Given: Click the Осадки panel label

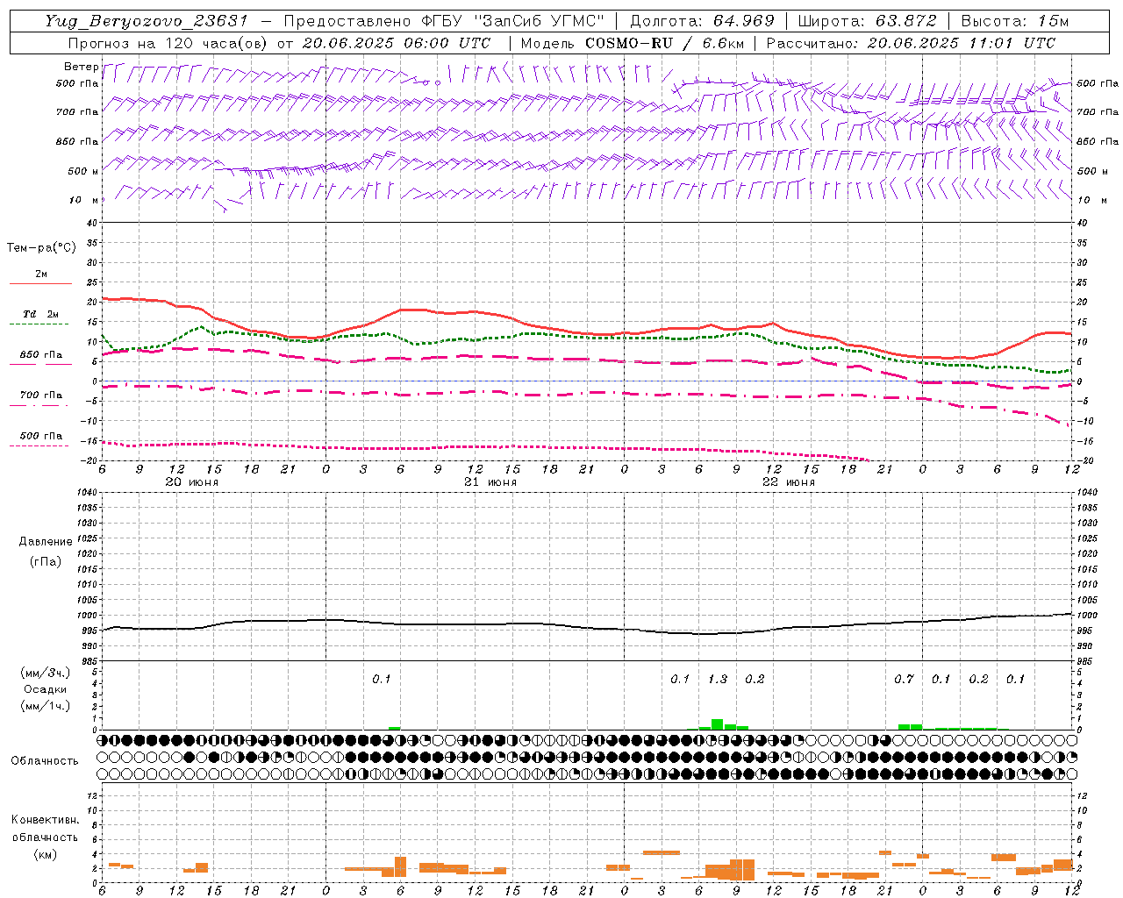Looking at the screenshot, I should click(x=45, y=689).
